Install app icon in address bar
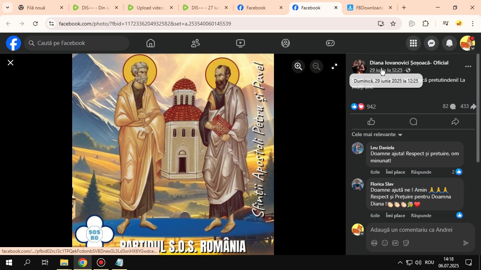481x270 pixels. click(381, 24)
